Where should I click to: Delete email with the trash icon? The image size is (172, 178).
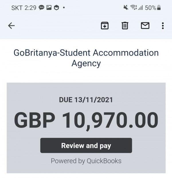pyautogui.click(x=125, y=26)
